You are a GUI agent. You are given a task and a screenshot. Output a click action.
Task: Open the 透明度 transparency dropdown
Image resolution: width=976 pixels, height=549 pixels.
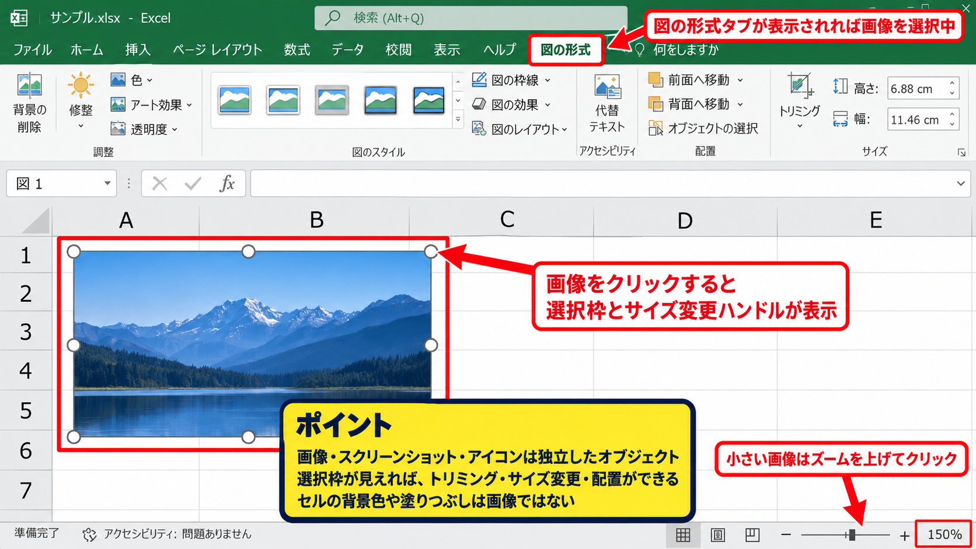click(x=144, y=129)
